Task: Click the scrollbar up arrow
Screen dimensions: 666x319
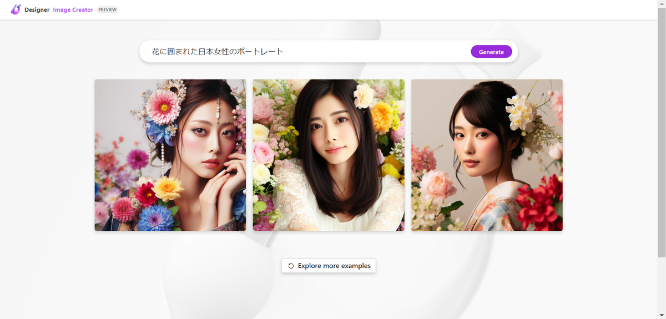Action: click(x=662, y=3)
